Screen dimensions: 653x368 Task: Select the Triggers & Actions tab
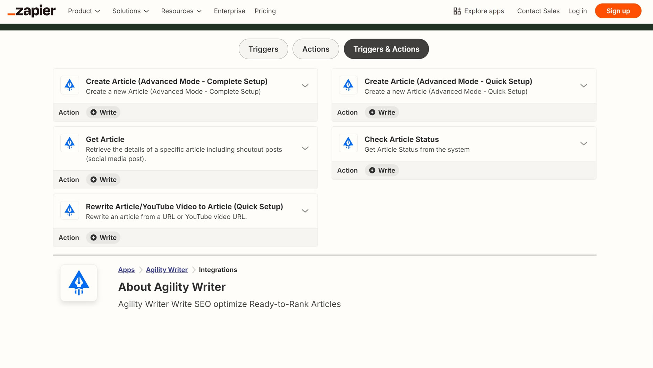point(386,49)
